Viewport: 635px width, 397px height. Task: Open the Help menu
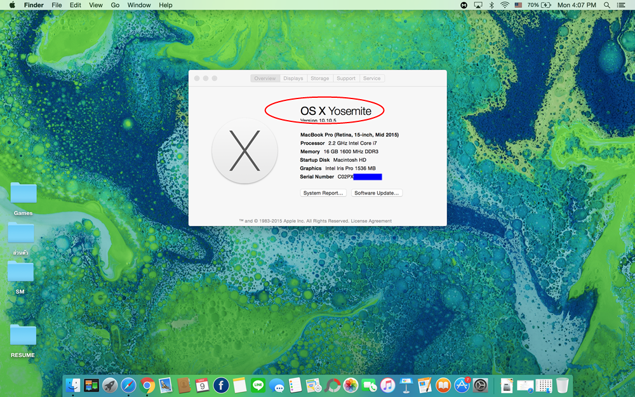(x=166, y=5)
